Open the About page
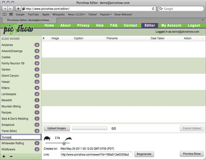Viewport: 206px width, 160px height. tap(65, 26)
